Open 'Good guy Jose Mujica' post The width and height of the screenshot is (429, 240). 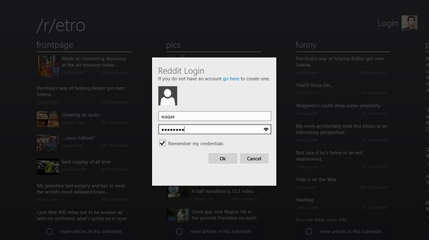(x=224, y=215)
